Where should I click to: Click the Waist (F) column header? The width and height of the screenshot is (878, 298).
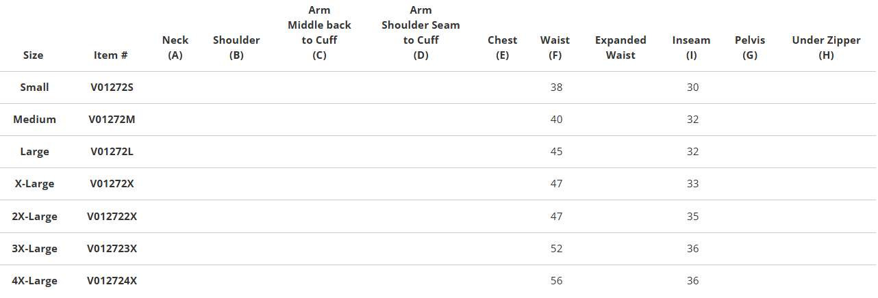(x=555, y=47)
